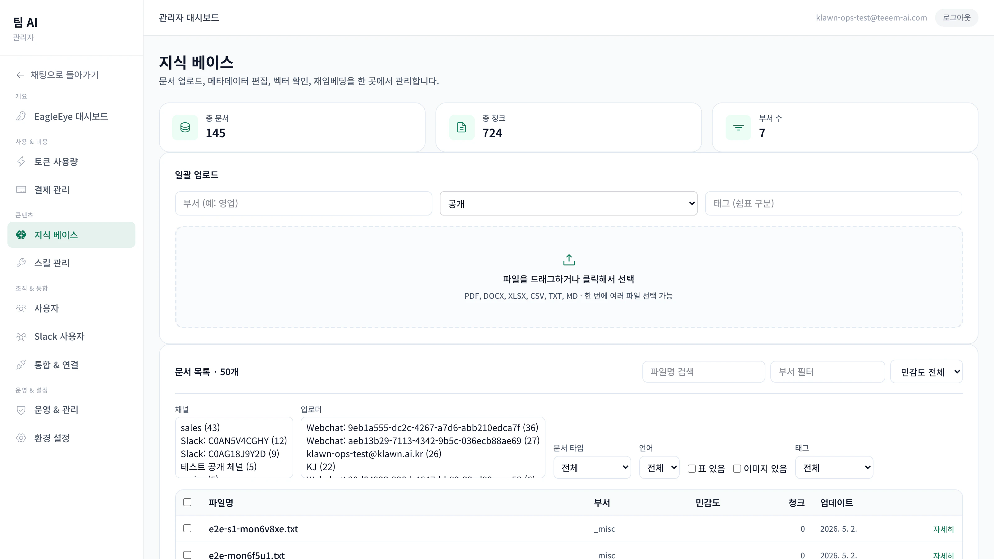The height and width of the screenshot is (559, 994).
Task: Click the 파일명 검색 search field
Action: pyautogui.click(x=704, y=371)
